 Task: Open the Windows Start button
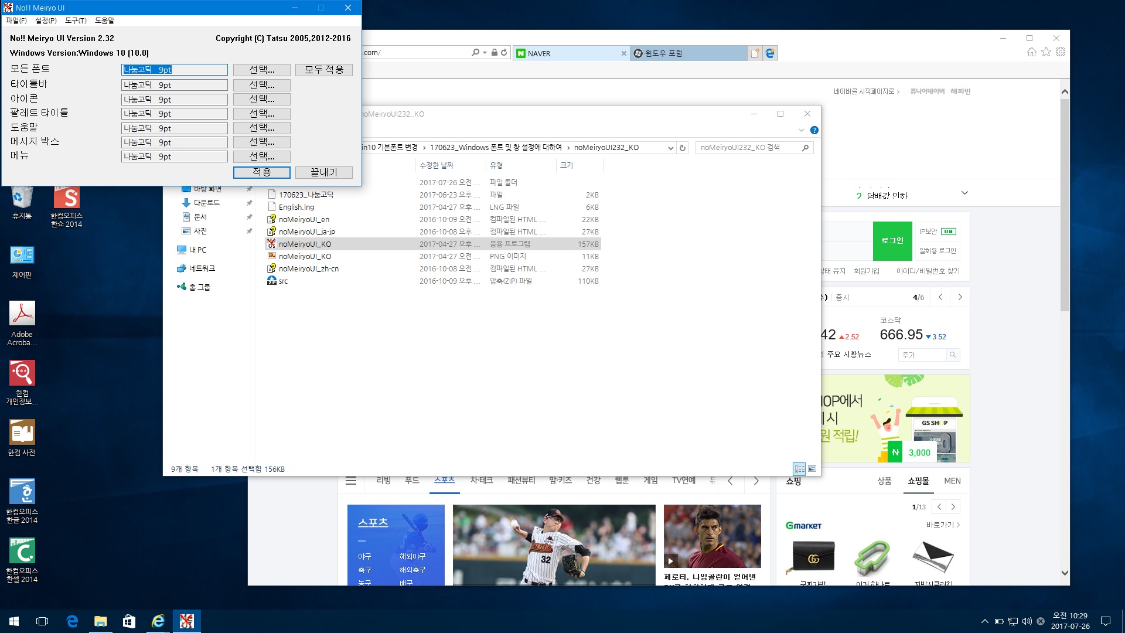(x=14, y=621)
